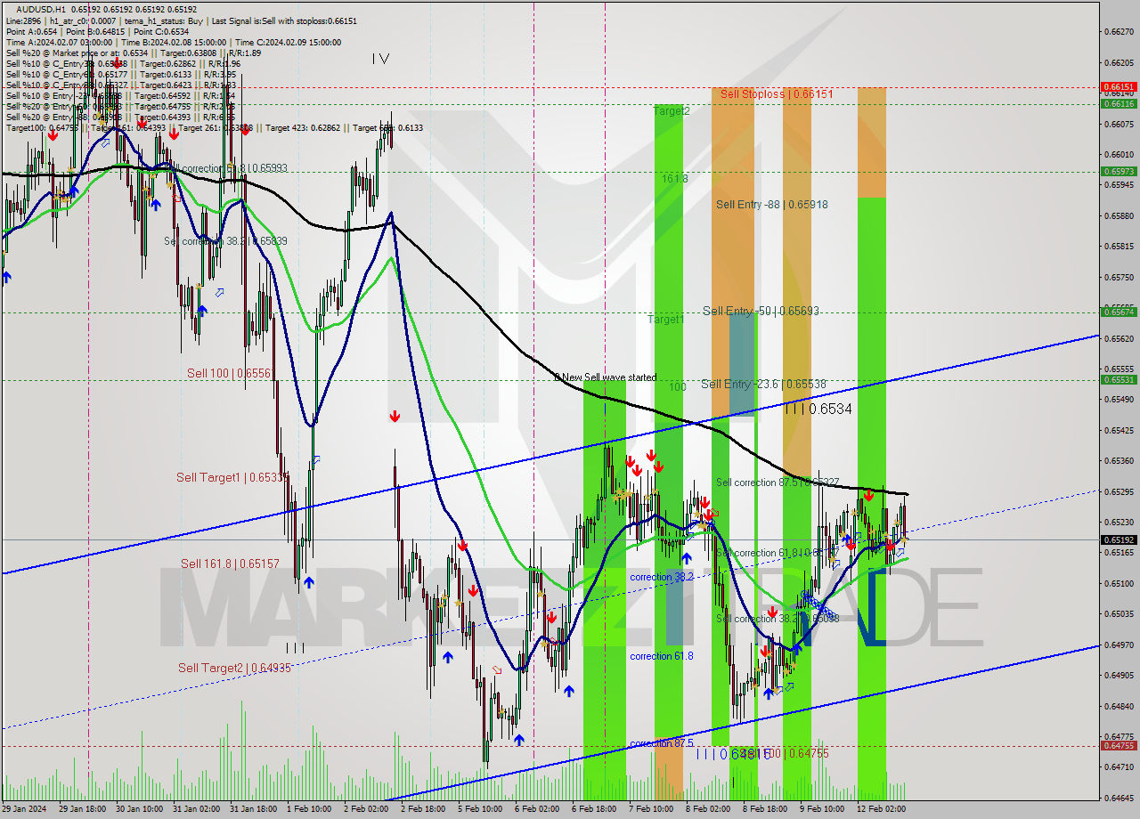
Task: Select the 'Target2' label on green bar
Action: click(x=671, y=111)
